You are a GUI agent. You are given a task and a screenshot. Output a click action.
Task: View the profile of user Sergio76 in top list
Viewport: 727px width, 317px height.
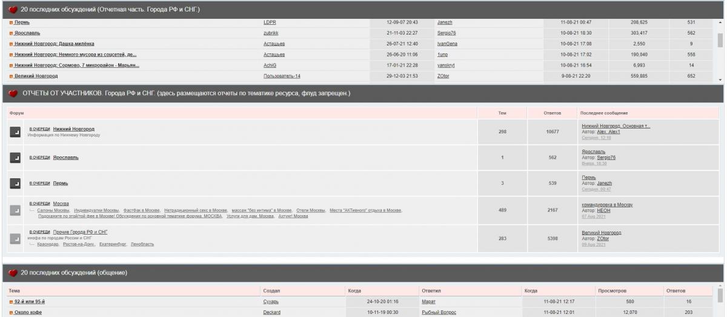[447, 33]
